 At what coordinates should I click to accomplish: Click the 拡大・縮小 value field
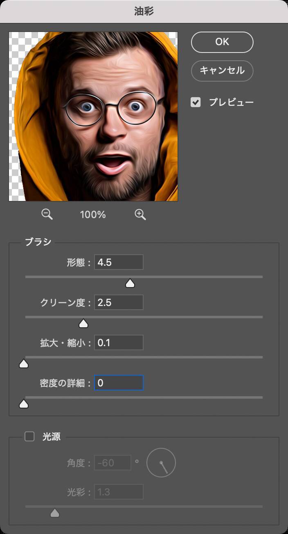click(x=119, y=342)
